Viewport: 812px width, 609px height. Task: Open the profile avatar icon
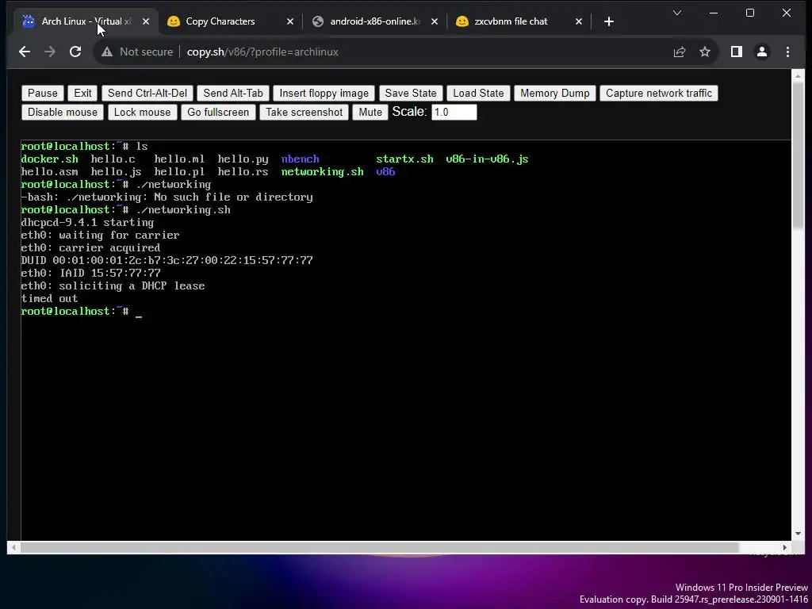(x=762, y=52)
